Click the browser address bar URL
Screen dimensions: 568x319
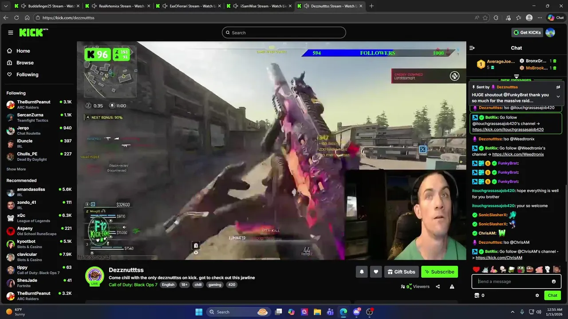68,18
